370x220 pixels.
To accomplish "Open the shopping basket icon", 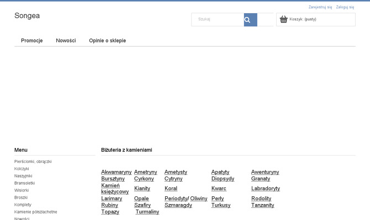I will [x=284, y=19].
